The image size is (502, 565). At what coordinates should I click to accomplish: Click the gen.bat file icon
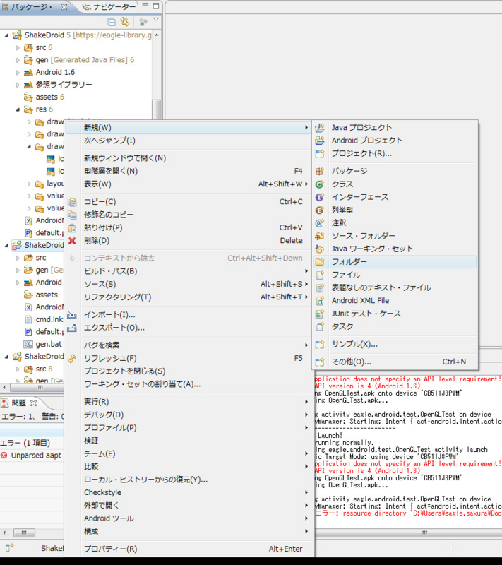[28, 344]
